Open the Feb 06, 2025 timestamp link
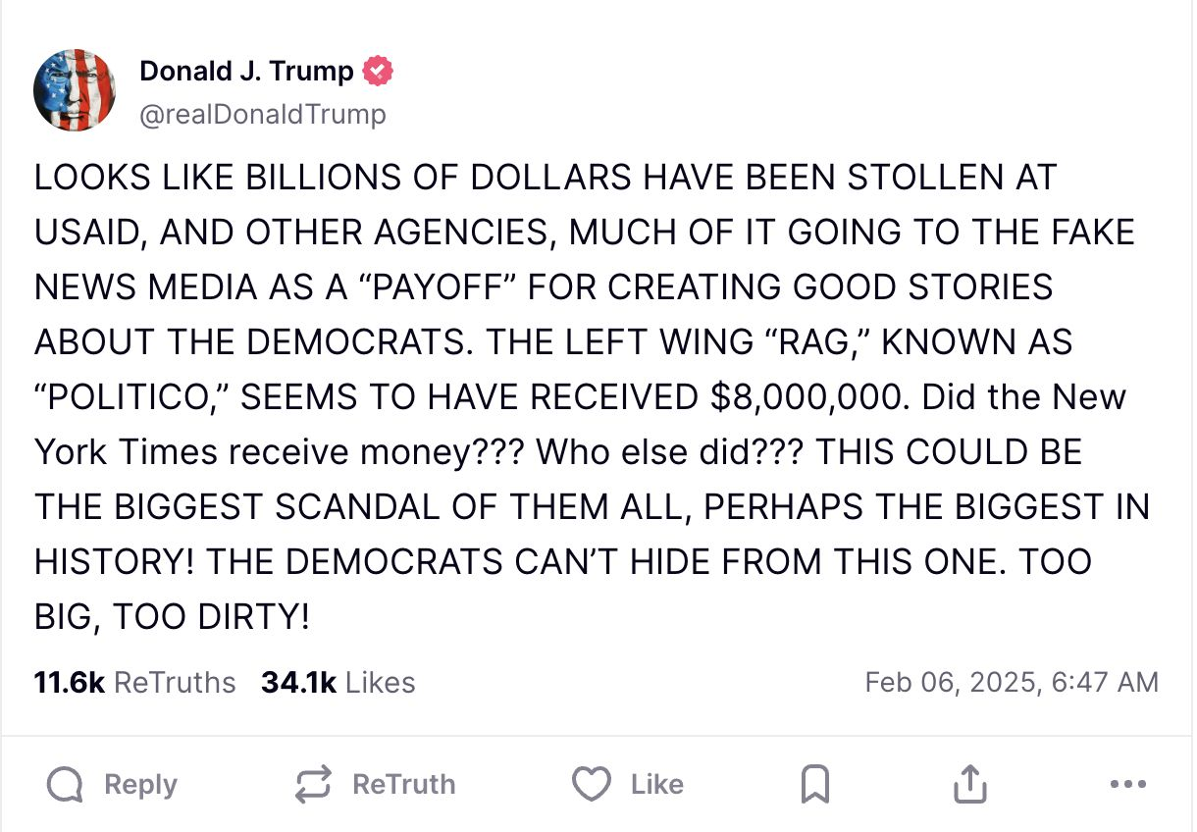 pos(949,682)
